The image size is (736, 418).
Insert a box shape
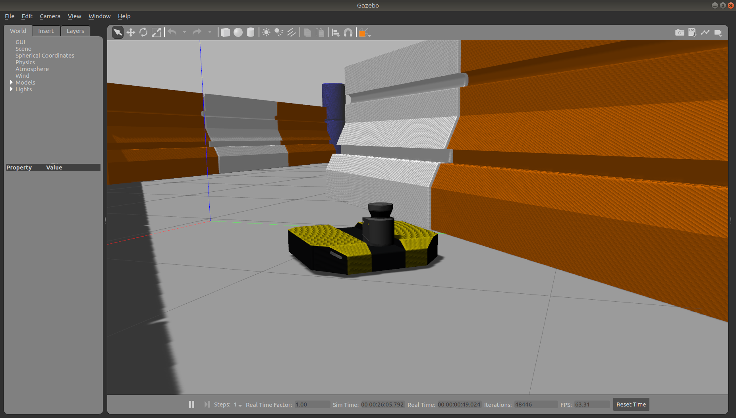[225, 33]
